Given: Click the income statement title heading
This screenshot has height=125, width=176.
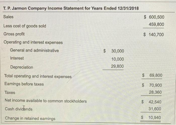Looking at the screenshot, I should 71,9.
